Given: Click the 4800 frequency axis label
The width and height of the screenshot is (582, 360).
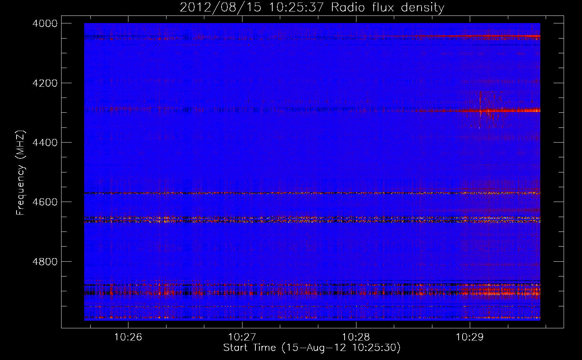Looking at the screenshot, I should pos(45,262).
